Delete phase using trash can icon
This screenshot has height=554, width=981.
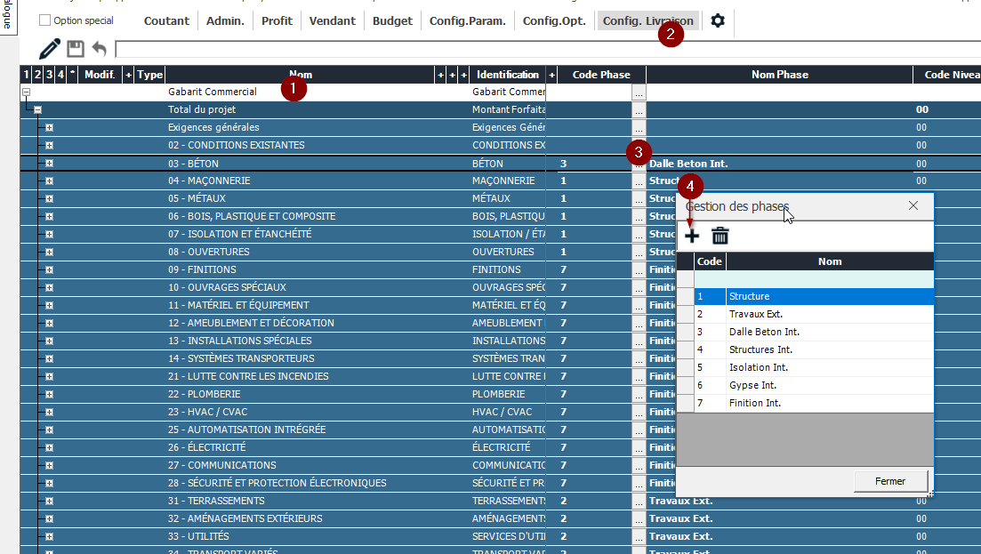pyautogui.click(x=720, y=236)
